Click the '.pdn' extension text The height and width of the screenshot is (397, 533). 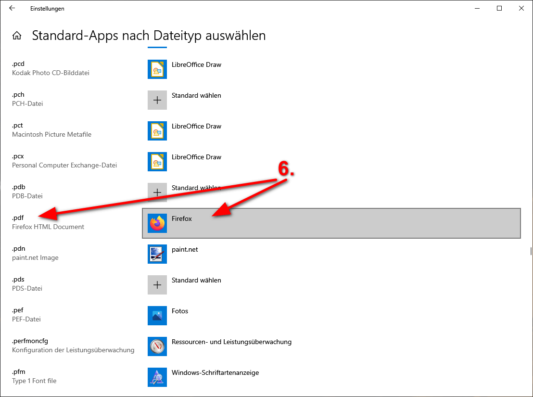click(19, 248)
